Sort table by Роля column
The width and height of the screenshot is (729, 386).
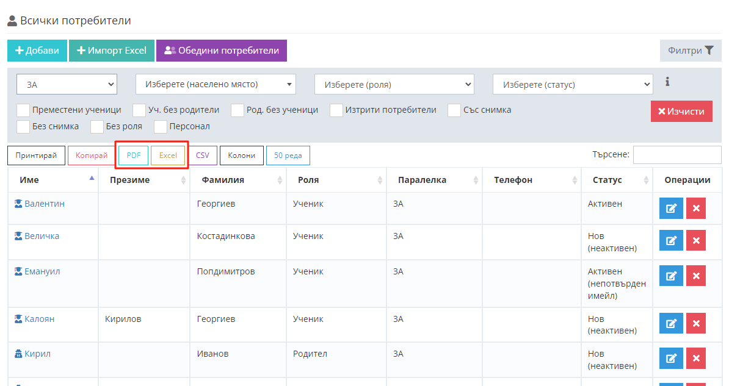(x=336, y=180)
